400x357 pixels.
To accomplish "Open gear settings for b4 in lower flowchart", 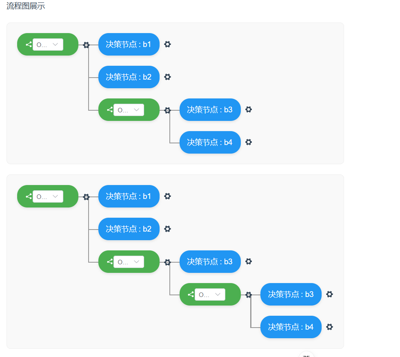I will pyautogui.click(x=330, y=327).
